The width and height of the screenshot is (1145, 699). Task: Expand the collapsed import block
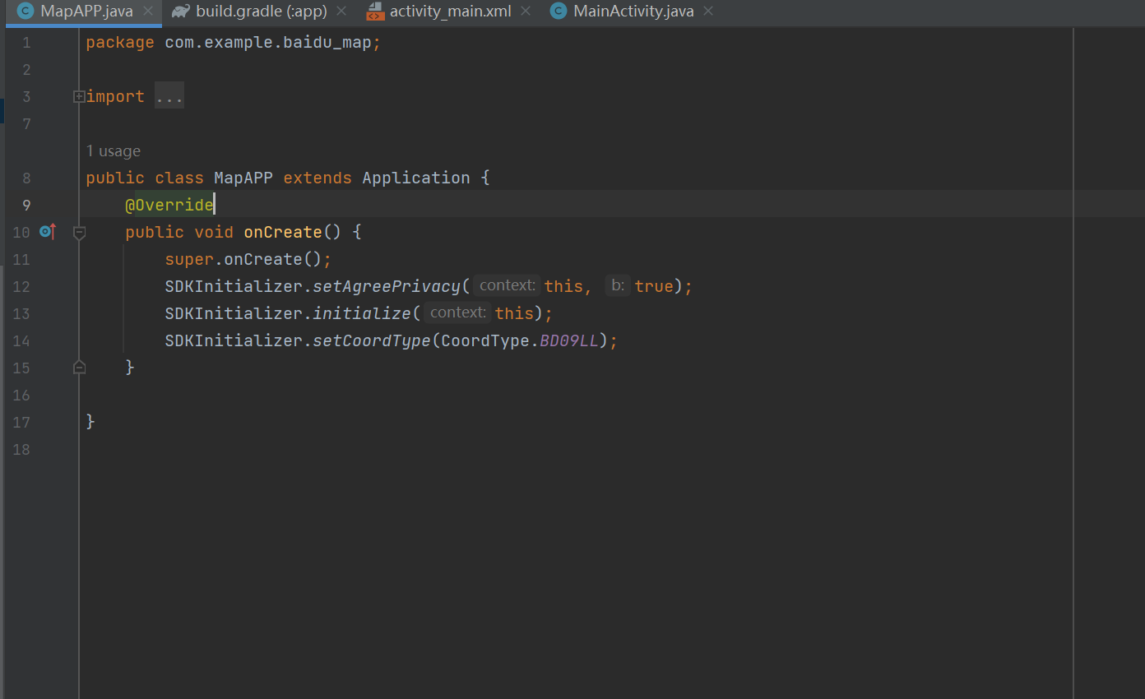tap(79, 96)
